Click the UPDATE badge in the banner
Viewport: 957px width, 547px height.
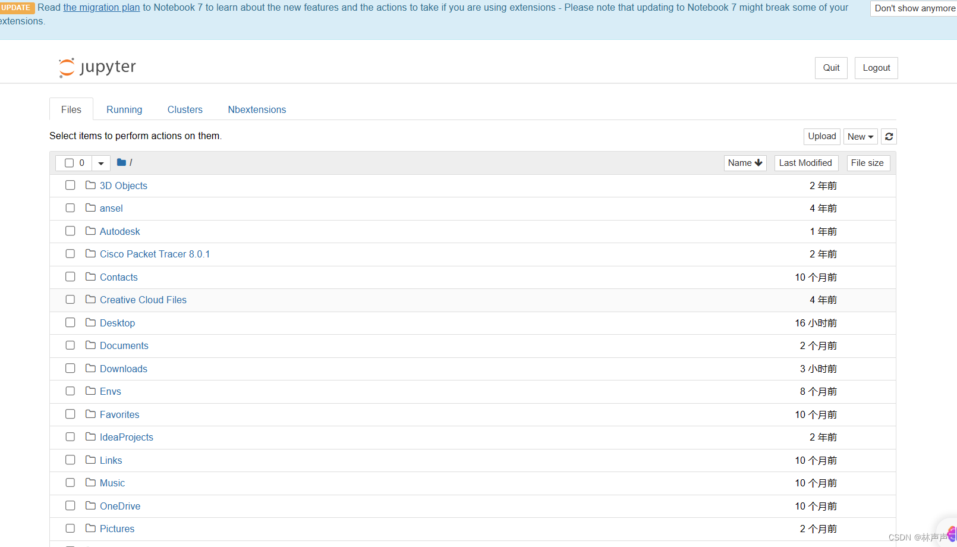17,8
